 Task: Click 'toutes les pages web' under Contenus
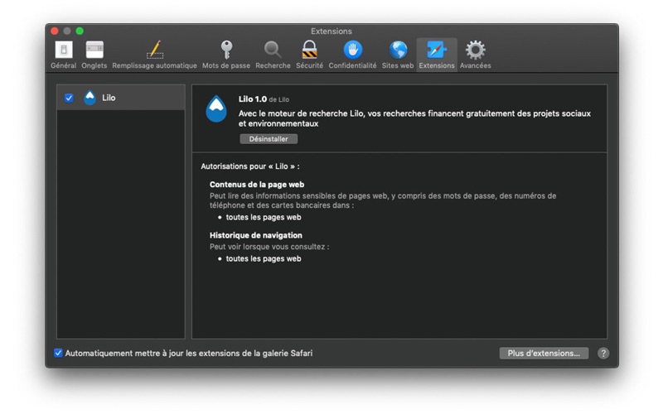(x=264, y=217)
